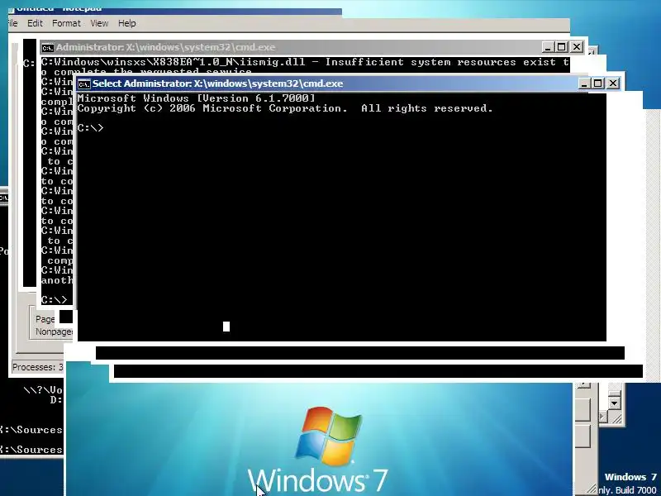The image size is (661, 496).
Task: Click the 'Nonpage' label in Task Manager
Action: [x=54, y=332]
